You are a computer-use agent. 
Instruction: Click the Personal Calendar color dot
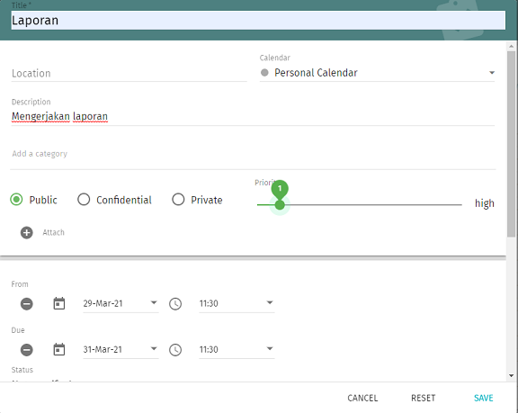click(x=264, y=72)
